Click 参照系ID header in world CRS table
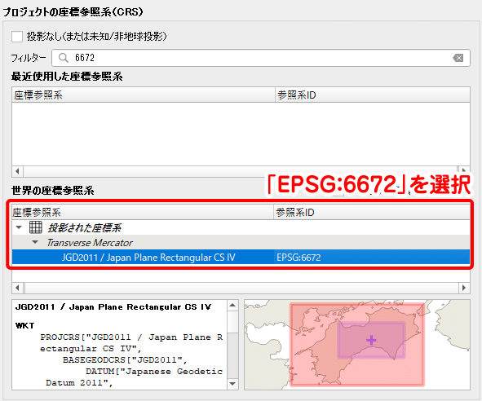The image size is (482, 401). click(372, 213)
